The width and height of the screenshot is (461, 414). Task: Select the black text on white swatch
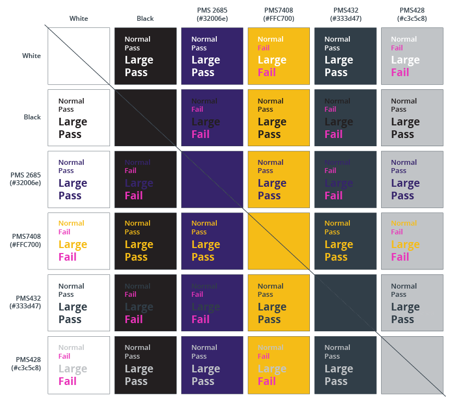coord(78,118)
